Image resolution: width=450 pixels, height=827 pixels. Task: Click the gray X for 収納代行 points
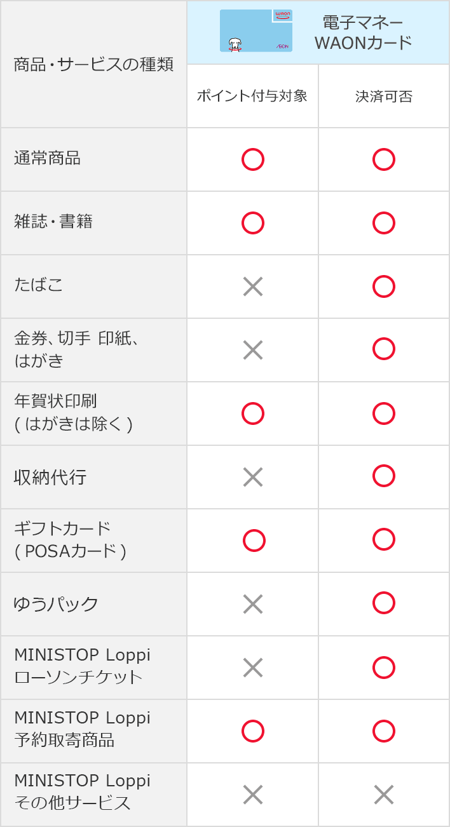coord(253,477)
